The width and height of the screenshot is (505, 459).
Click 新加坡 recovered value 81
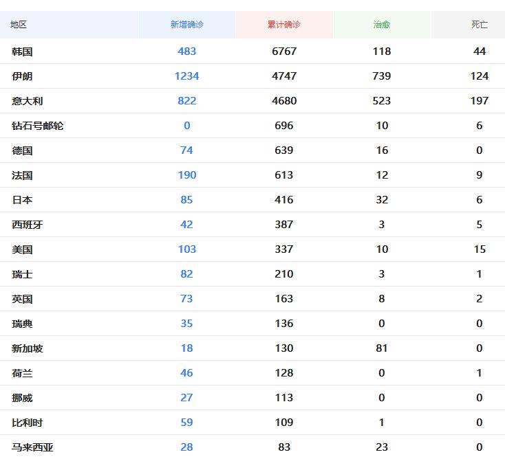tap(381, 348)
